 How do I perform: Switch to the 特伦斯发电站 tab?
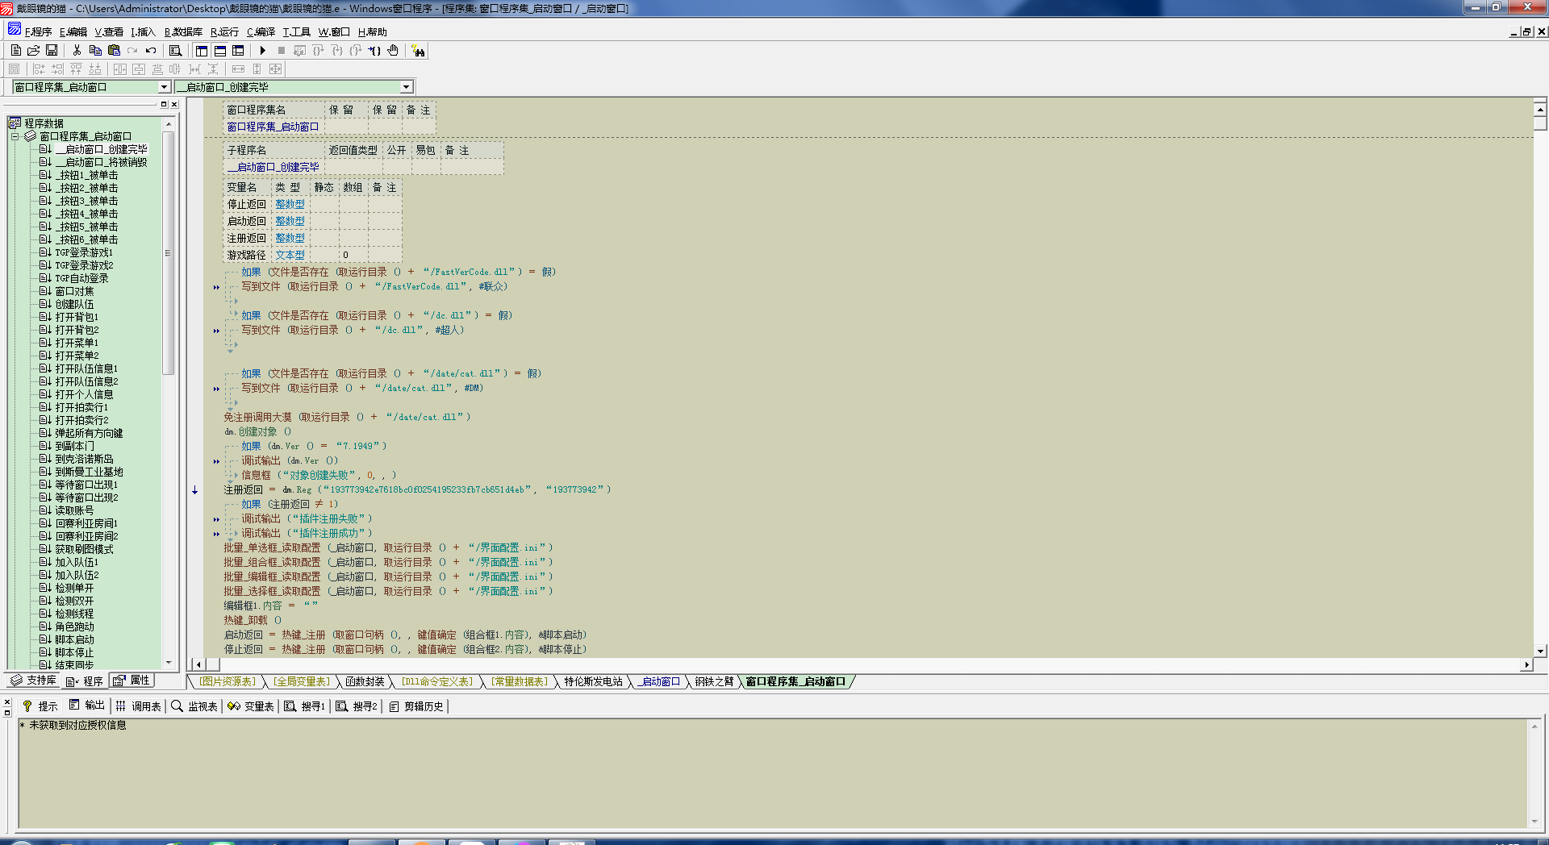[593, 682]
